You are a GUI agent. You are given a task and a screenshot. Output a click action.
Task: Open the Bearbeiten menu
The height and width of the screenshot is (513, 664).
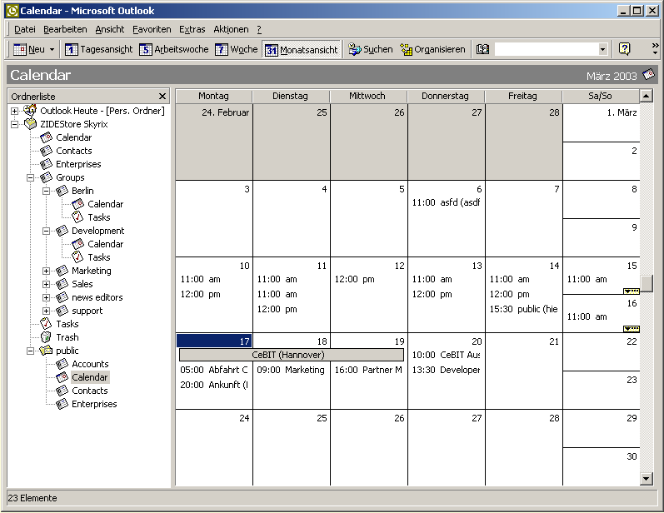coord(65,29)
